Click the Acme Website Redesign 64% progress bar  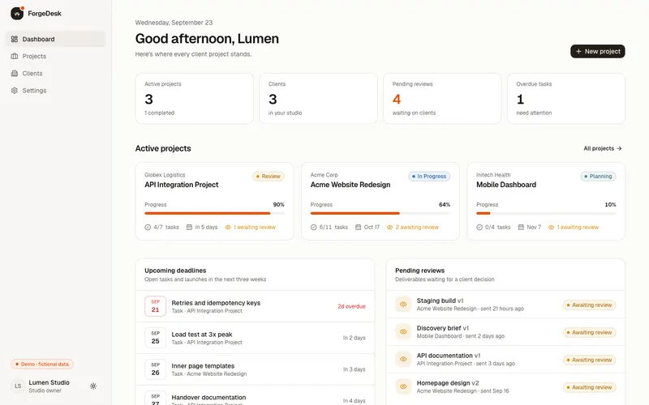click(x=380, y=213)
